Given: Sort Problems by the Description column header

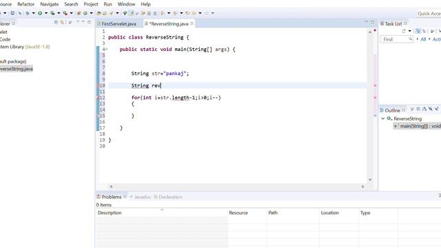Looking at the screenshot, I should tap(162, 213).
